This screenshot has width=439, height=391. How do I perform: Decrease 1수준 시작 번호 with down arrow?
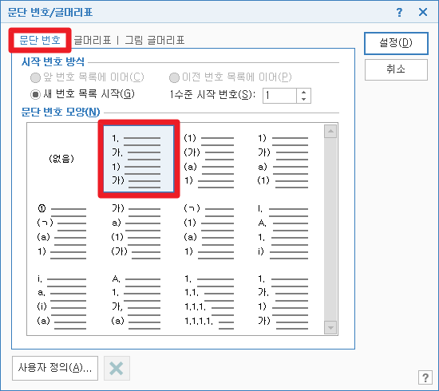[x=303, y=100]
